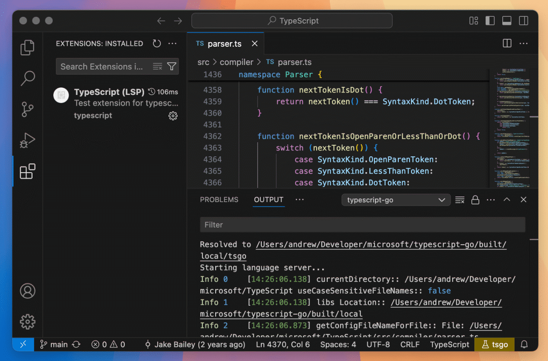
Task: Open the Run and Debug view
Action: (27, 140)
